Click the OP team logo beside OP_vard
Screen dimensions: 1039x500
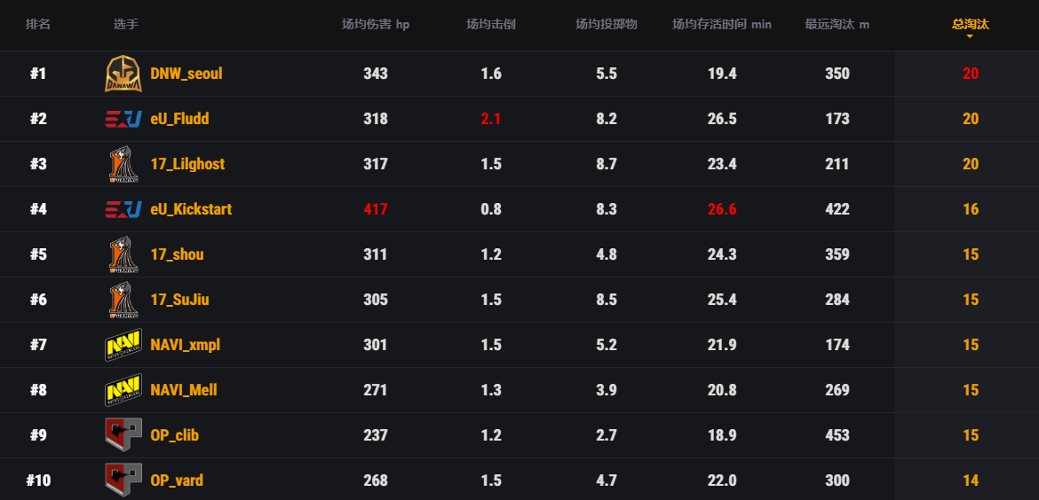(x=123, y=480)
